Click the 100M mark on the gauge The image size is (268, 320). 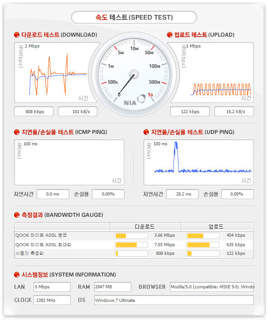click(154, 66)
